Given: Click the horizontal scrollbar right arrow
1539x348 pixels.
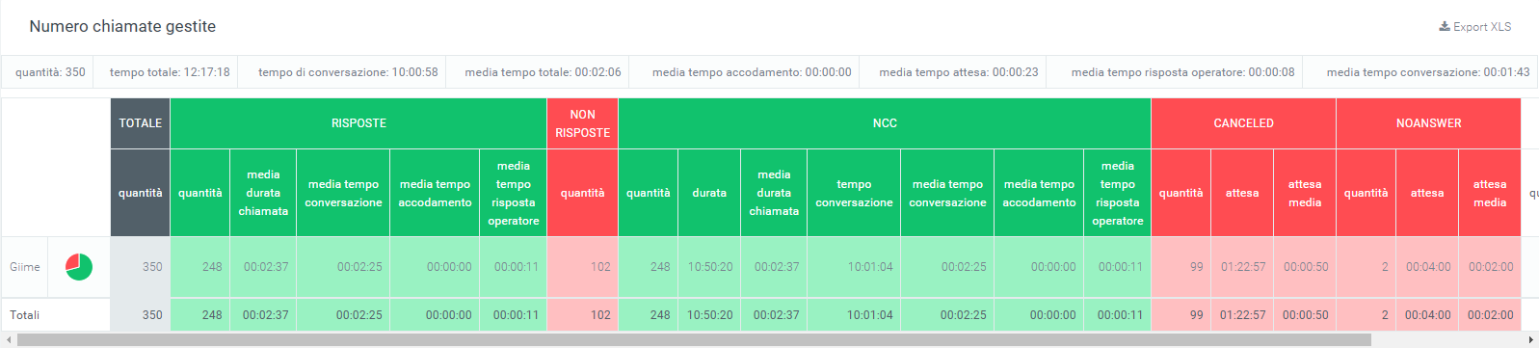Looking at the screenshot, I should click(x=1531, y=339).
